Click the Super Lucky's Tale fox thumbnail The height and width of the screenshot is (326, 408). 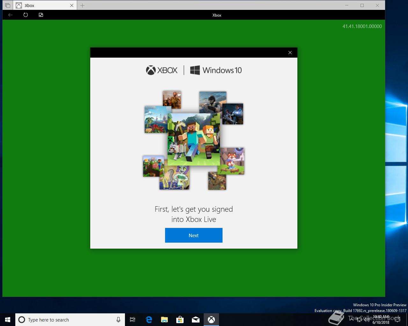tap(232, 161)
